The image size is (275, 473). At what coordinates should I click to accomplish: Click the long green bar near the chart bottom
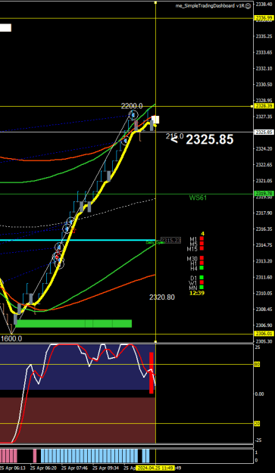pos(73,323)
